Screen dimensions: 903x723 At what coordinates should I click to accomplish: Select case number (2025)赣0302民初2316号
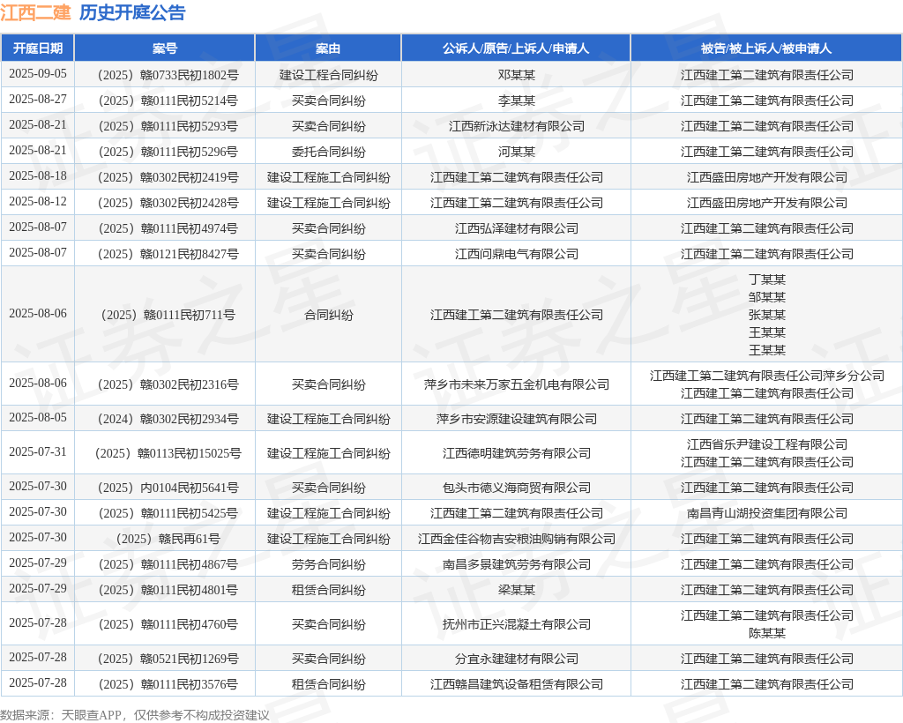168,384
